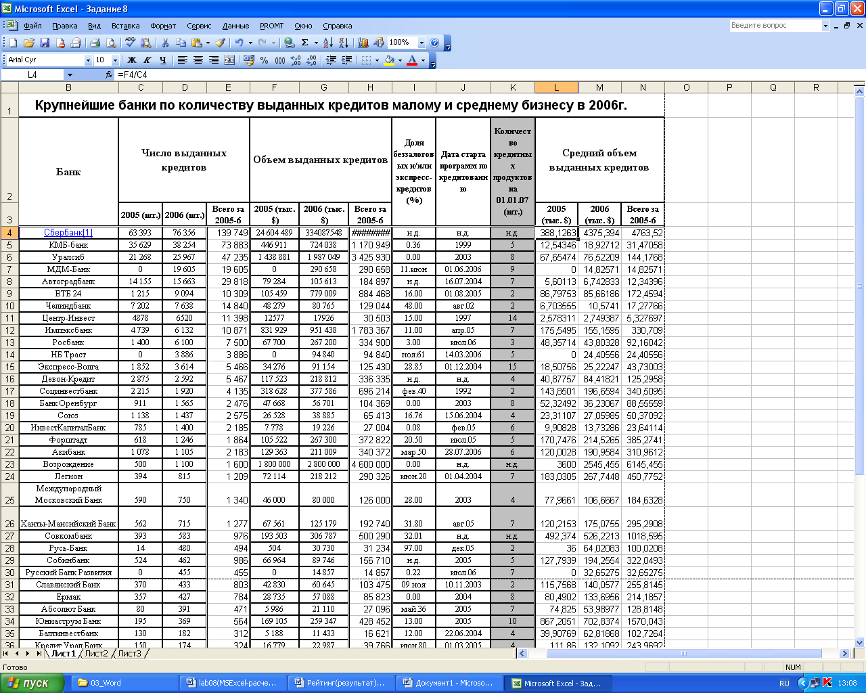This screenshot has height=693, width=866.
Task: Run the spelling check
Action: point(130,43)
